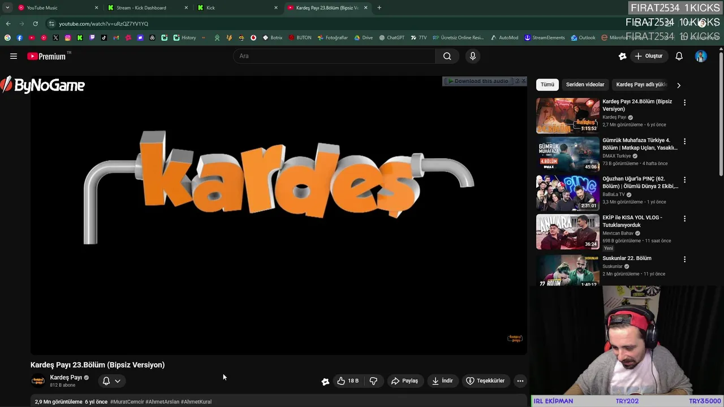The width and height of the screenshot is (724, 407).
Task: Reload the current page
Action: [35, 24]
